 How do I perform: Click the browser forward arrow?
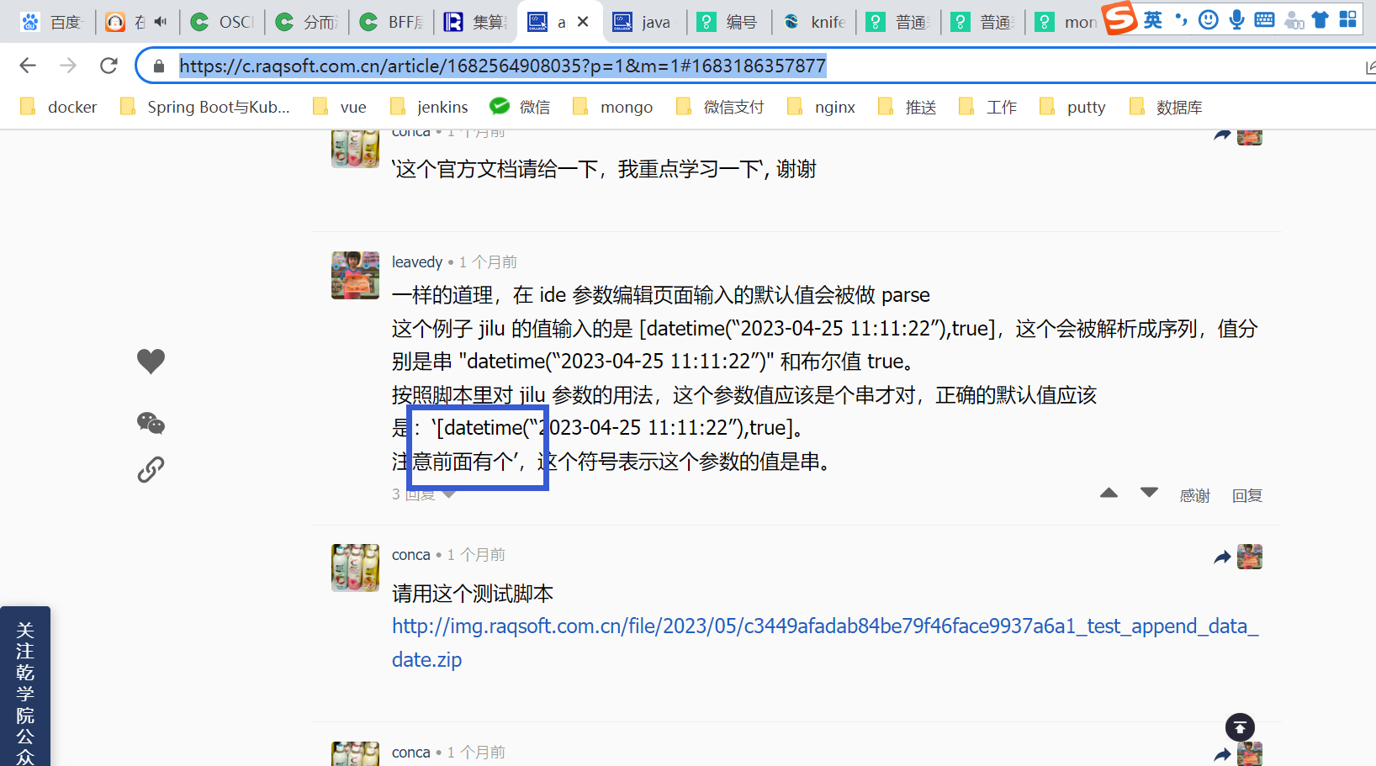coord(68,66)
